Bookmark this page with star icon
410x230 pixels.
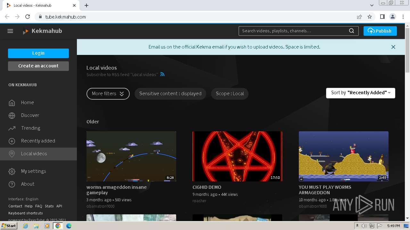[x=370, y=17]
